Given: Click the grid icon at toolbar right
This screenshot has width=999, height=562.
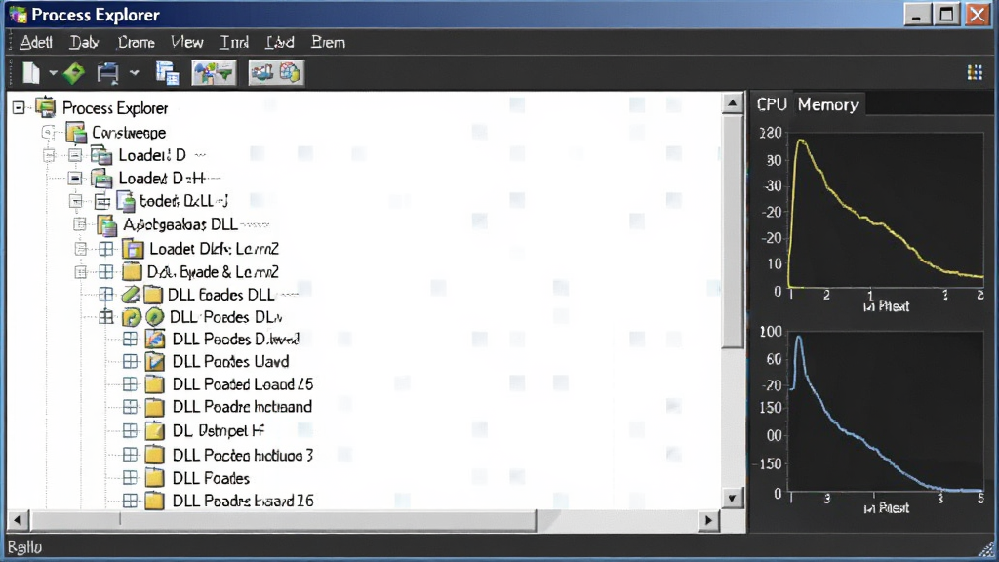Looking at the screenshot, I should point(975,72).
